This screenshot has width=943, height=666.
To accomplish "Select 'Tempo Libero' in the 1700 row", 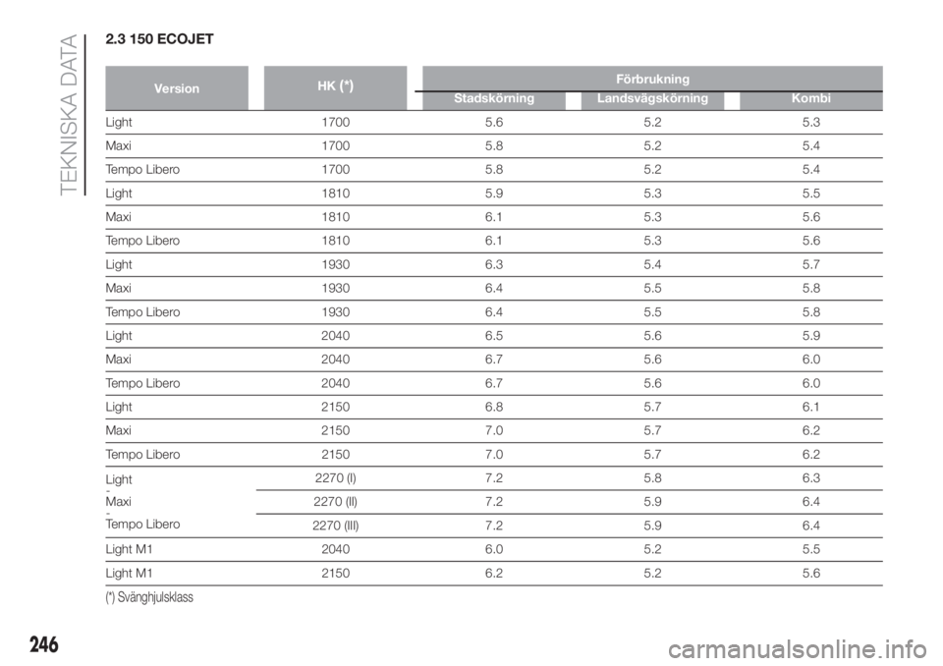I will (142, 170).
